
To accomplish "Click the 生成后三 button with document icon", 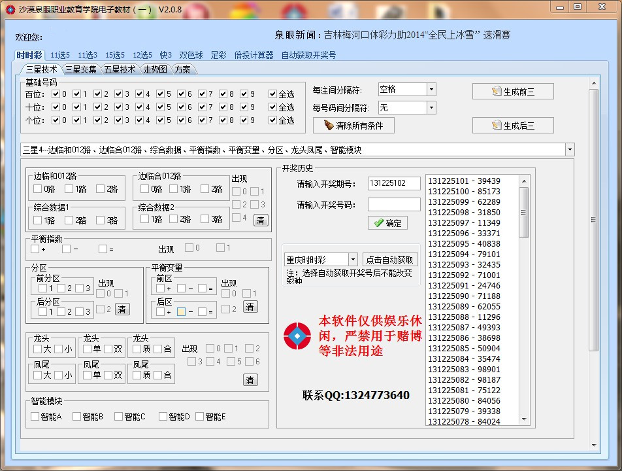I will coord(513,125).
